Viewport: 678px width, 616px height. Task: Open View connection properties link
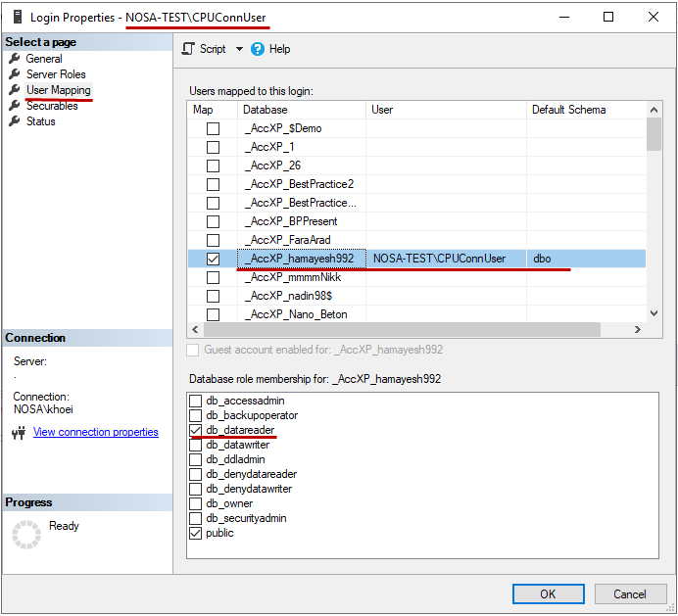pyautogui.click(x=95, y=432)
